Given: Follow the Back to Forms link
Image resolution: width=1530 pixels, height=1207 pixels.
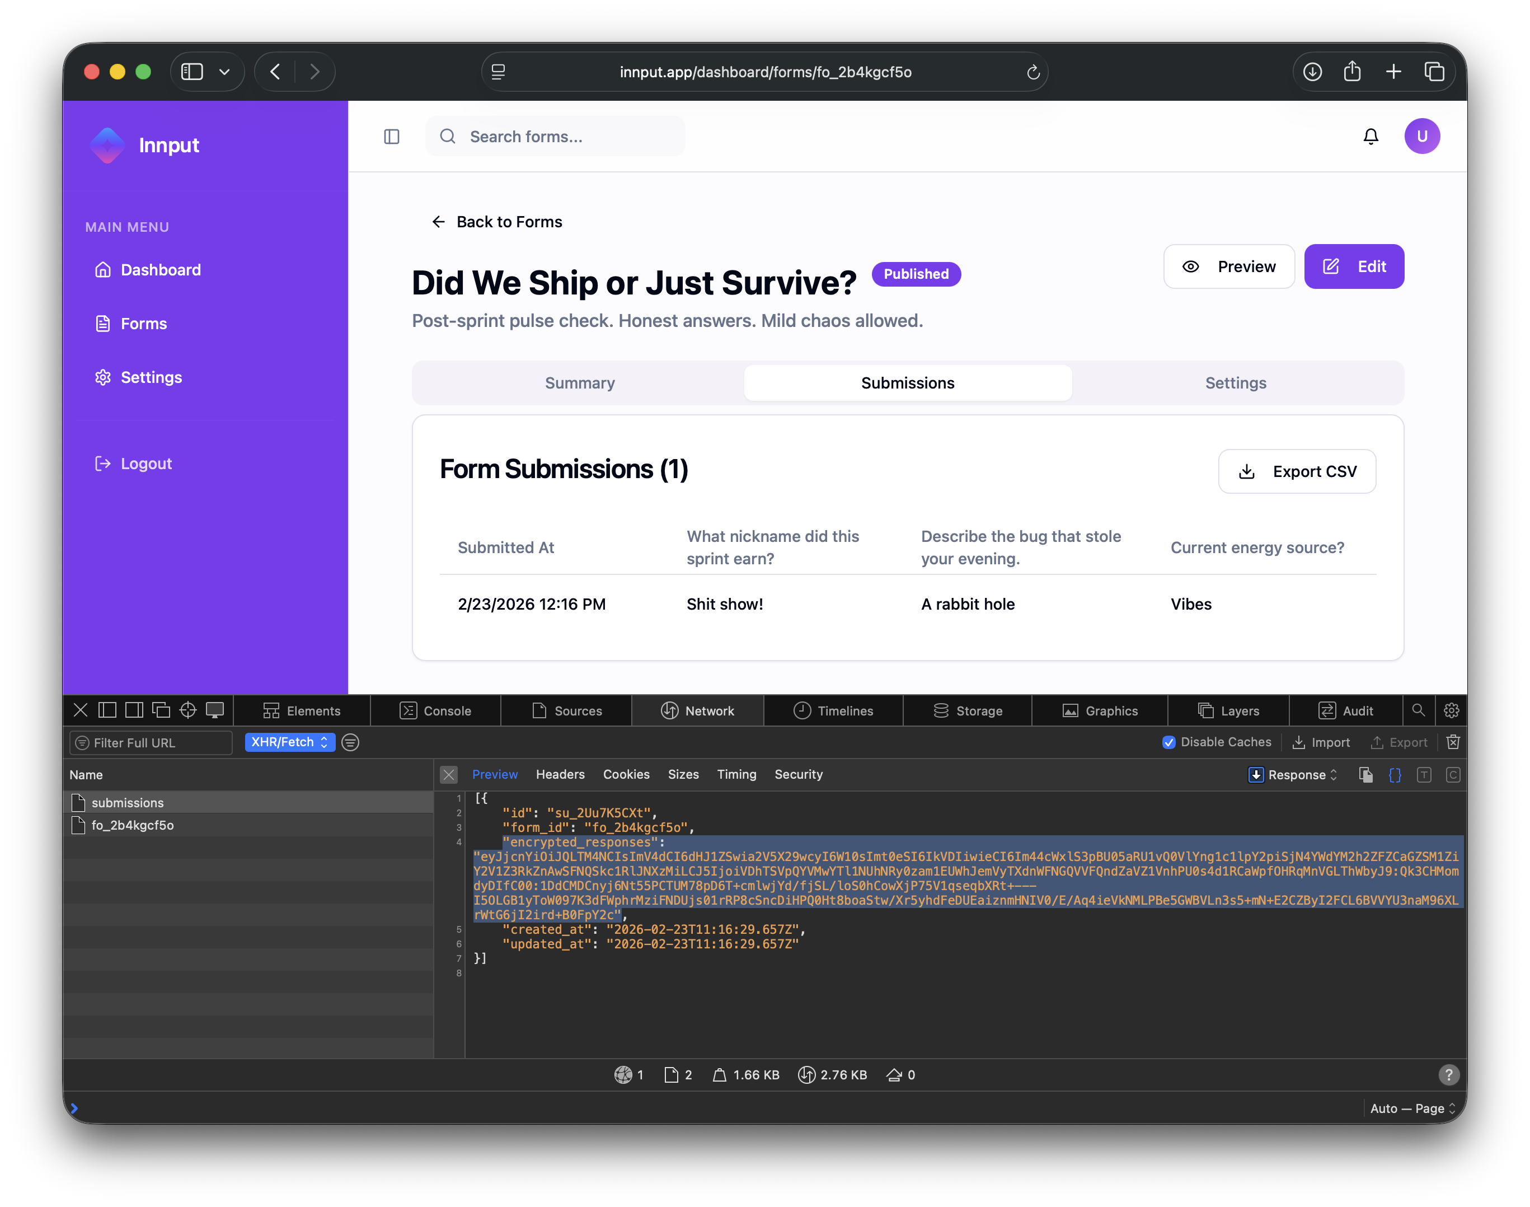Looking at the screenshot, I should [496, 221].
